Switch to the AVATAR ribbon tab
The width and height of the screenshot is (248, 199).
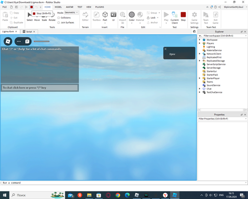(x=69, y=7)
